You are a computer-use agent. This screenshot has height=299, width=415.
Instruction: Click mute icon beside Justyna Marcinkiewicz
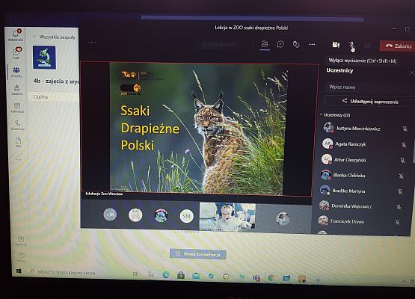[x=405, y=129]
